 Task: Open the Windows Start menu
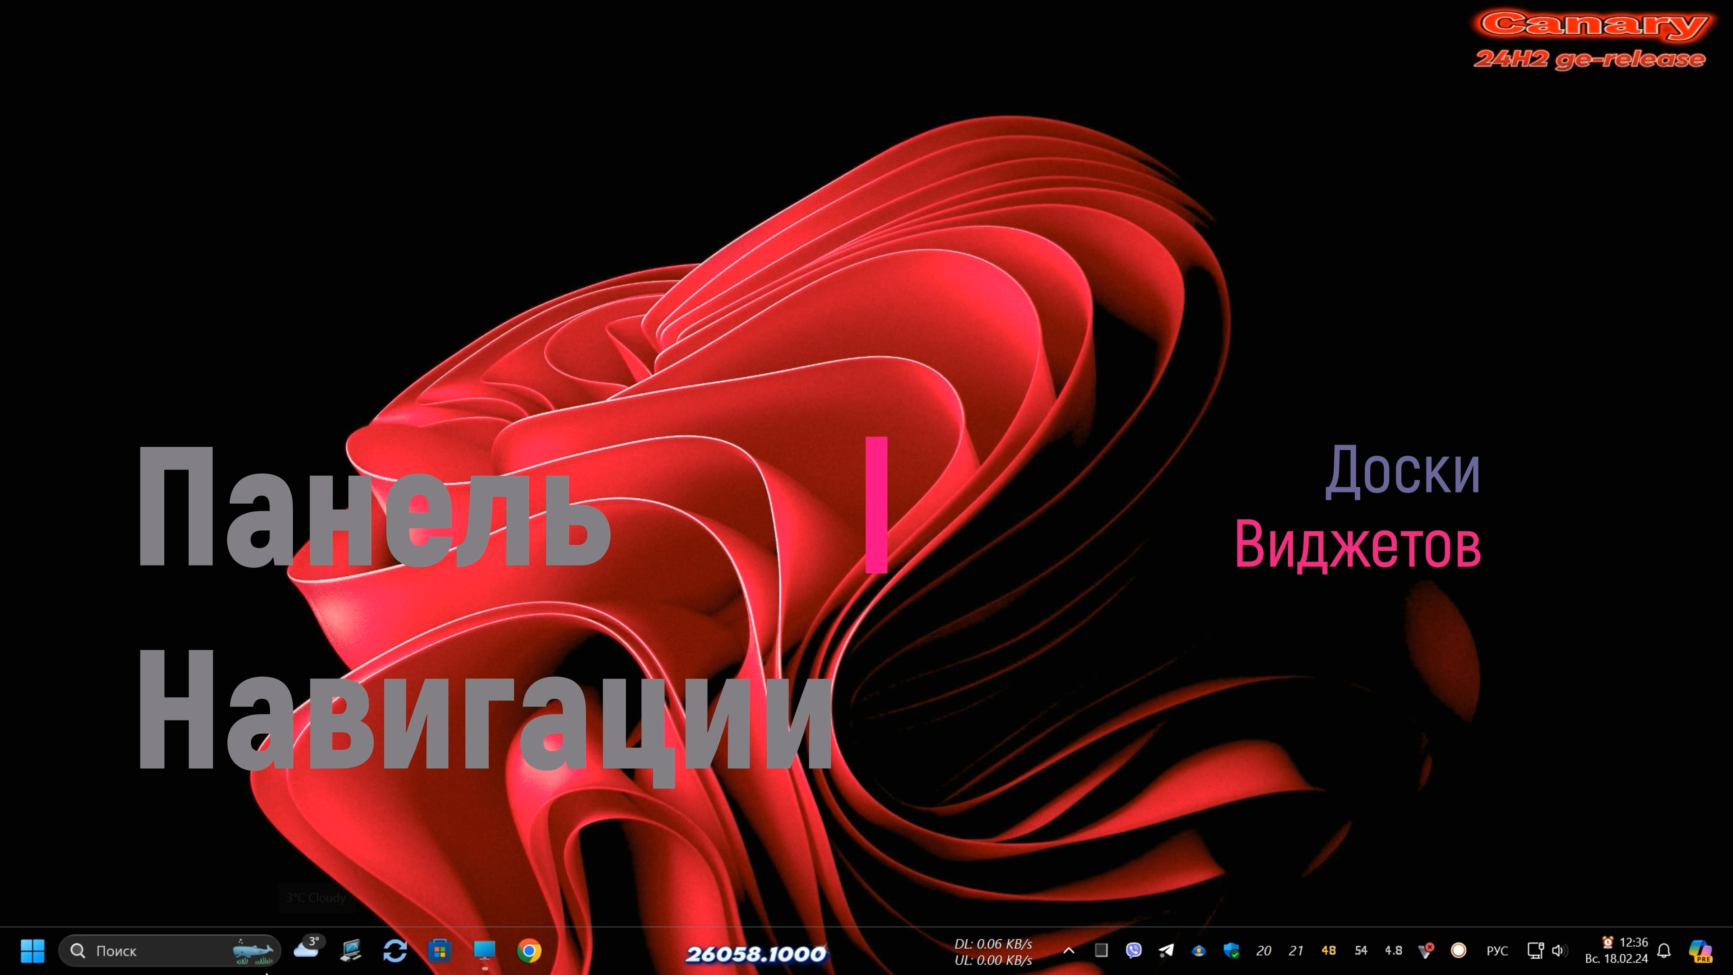pos(32,950)
